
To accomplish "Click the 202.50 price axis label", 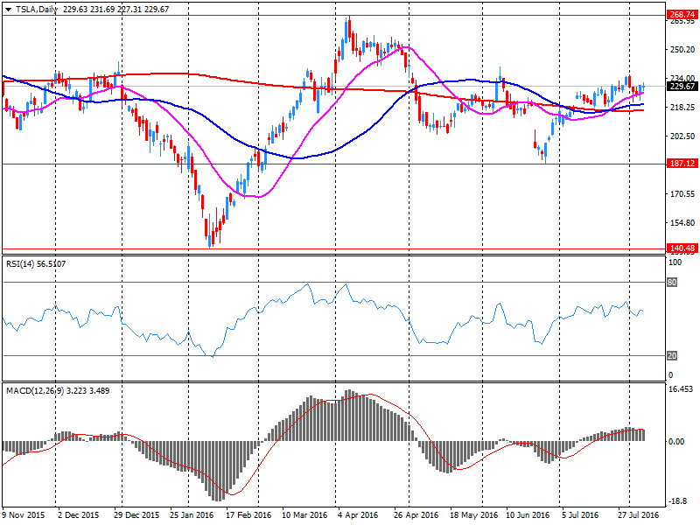I will (682, 136).
